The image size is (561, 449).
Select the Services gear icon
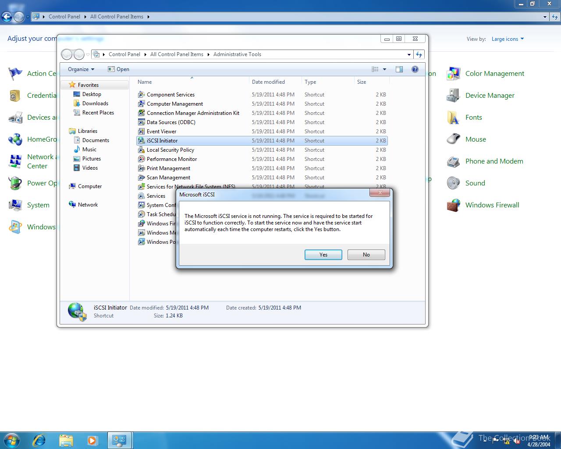tap(141, 196)
